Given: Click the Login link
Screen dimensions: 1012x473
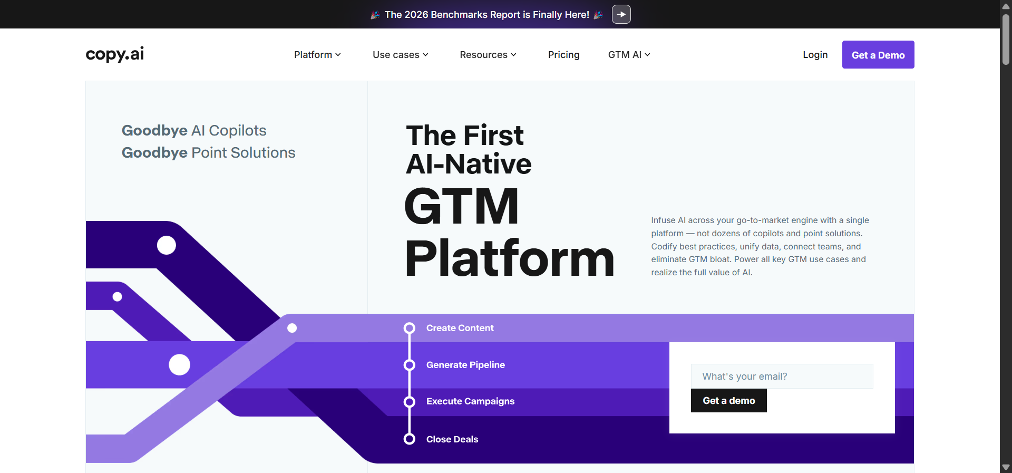Looking at the screenshot, I should pos(815,55).
